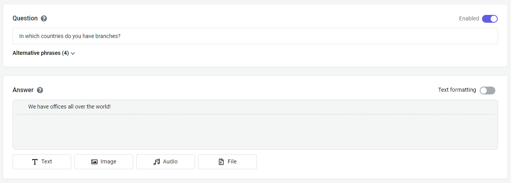Image resolution: width=511 pixels, height=183 pixels.
Task: Click the picture icon on the Image button
Action: coord(94,162)
